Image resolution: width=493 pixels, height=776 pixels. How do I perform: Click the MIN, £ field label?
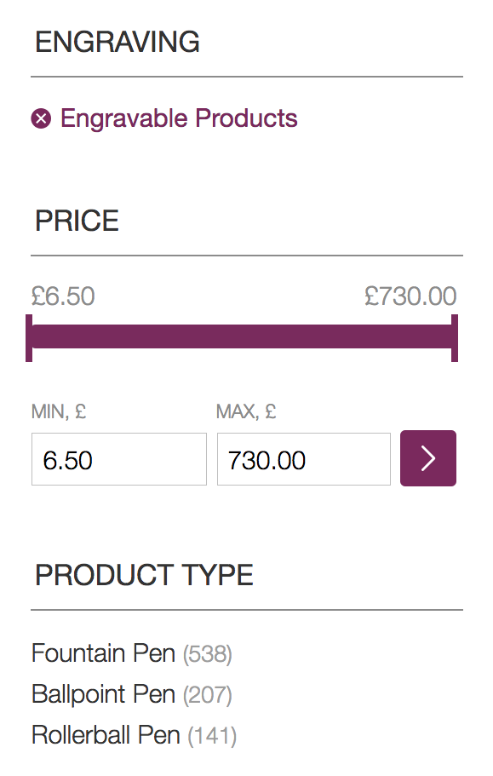[x=59, y=411]
